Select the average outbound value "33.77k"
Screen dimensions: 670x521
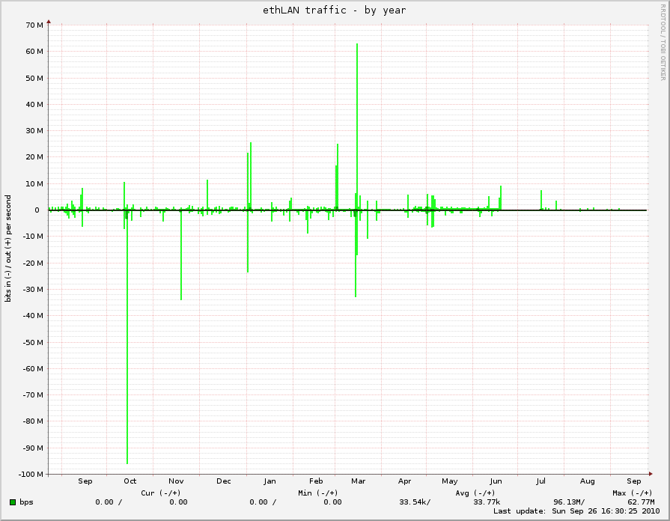pos(487,502)
